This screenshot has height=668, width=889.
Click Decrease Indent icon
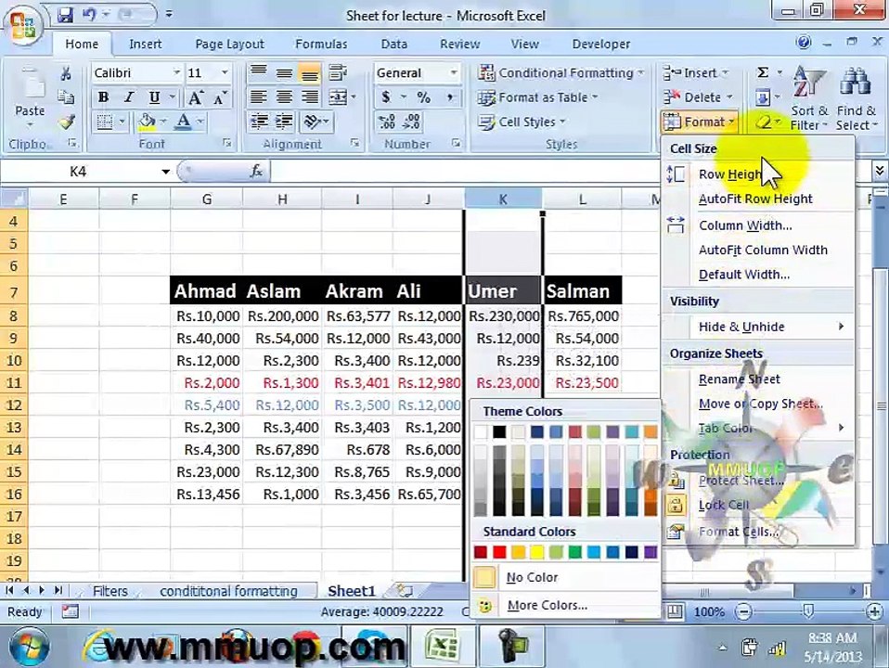coord(259,122)
